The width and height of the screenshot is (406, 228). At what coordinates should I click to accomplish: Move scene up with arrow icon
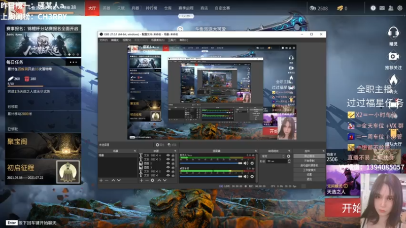point(113,180)
